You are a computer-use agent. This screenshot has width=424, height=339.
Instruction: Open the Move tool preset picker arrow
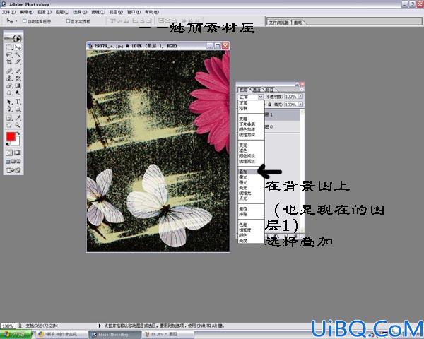point(16,20)
